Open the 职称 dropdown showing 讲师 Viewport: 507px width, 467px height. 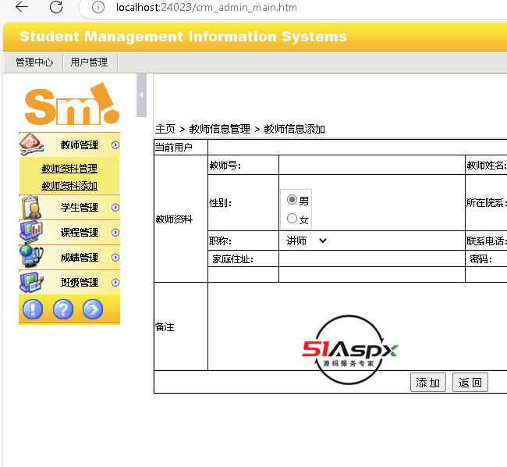click(306, 241)
